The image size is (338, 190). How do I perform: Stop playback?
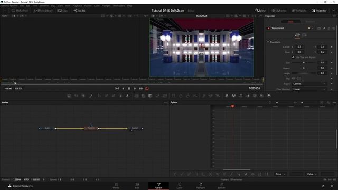(x=129, y=88)
